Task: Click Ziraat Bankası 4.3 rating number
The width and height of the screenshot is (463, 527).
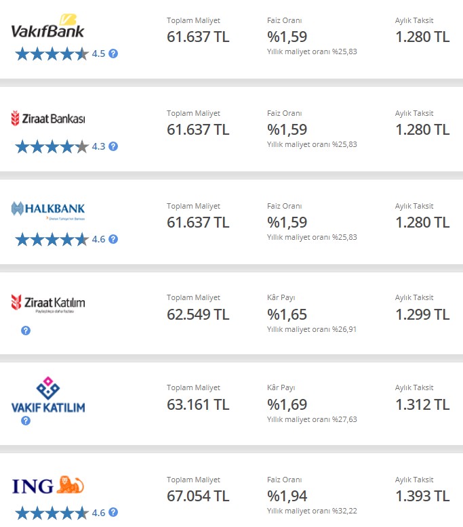Action: pyautogui.click(x=98, y=146)
